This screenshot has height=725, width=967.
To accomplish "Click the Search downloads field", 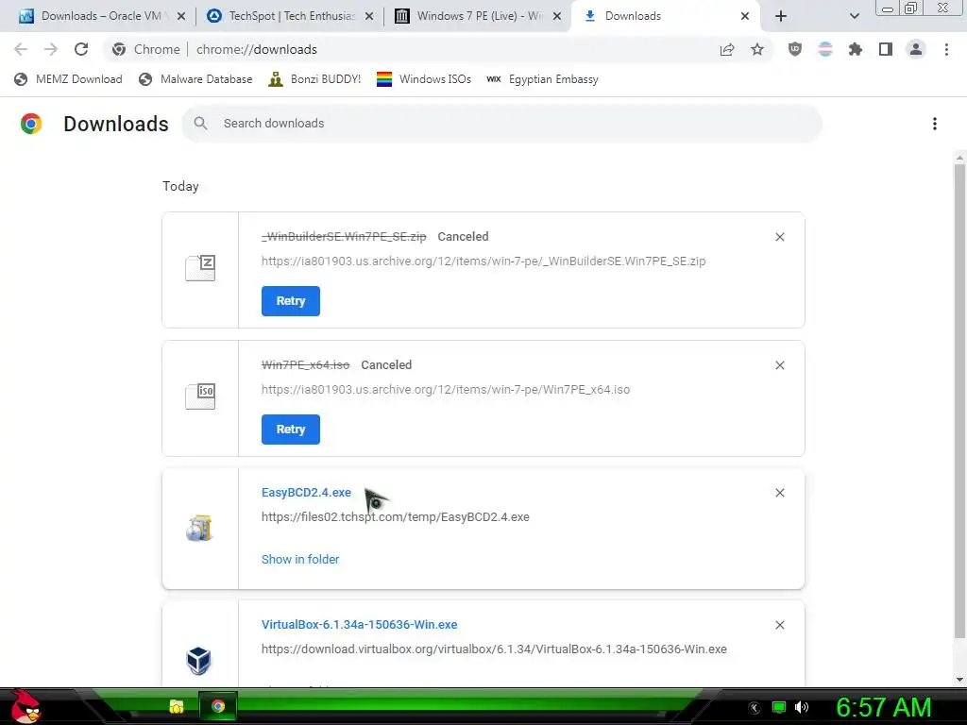I will pyautogui.click(x=501, y=124).
